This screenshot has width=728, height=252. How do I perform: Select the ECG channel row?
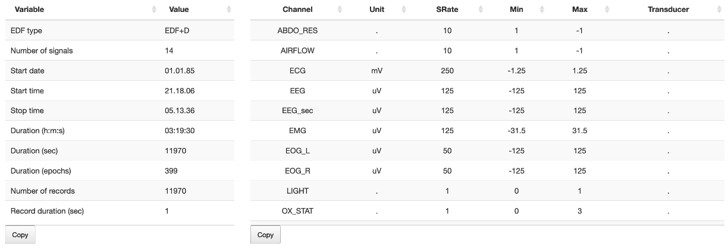point(297,71)
